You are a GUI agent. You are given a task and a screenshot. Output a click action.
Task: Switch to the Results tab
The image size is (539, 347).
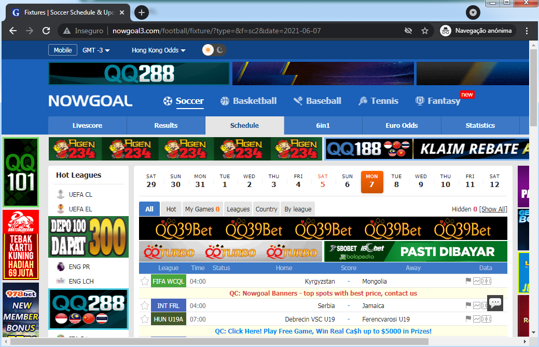[165, 125]
